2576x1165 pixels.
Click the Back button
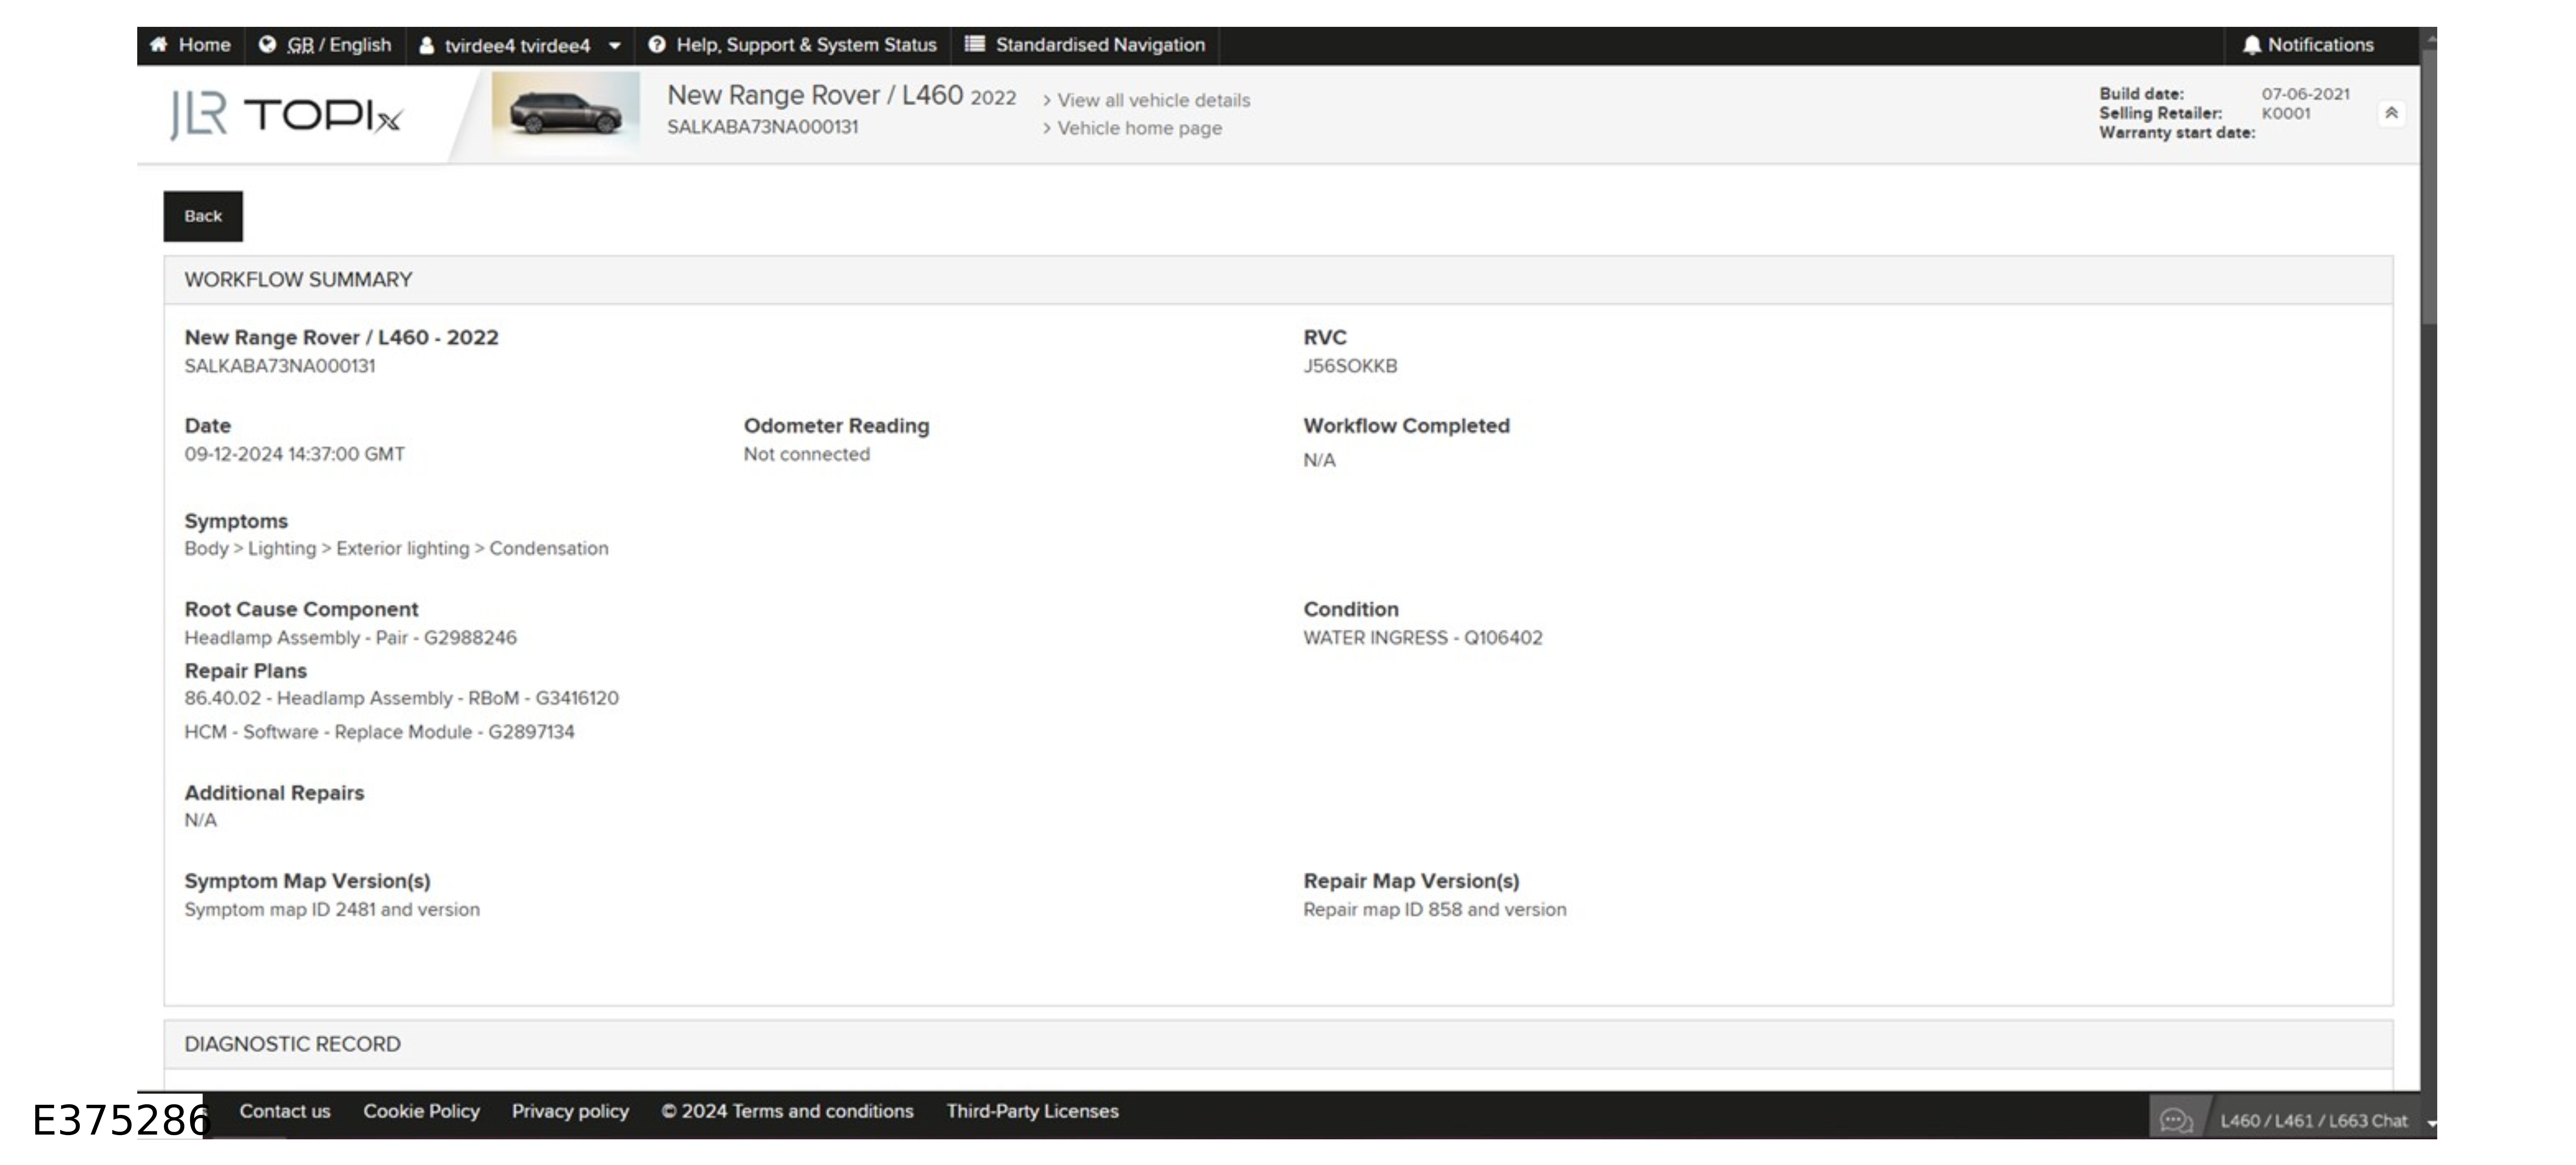tap(203, 216)
